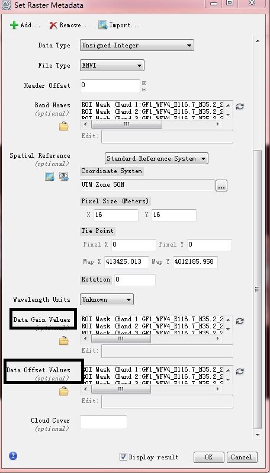This screenshot has width=270, height=473.
Task: Click the red Remove metadata icon
Action: click(x=53, y=25)
